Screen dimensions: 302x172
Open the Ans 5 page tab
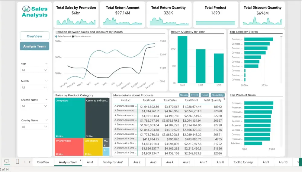pos(186,162)
